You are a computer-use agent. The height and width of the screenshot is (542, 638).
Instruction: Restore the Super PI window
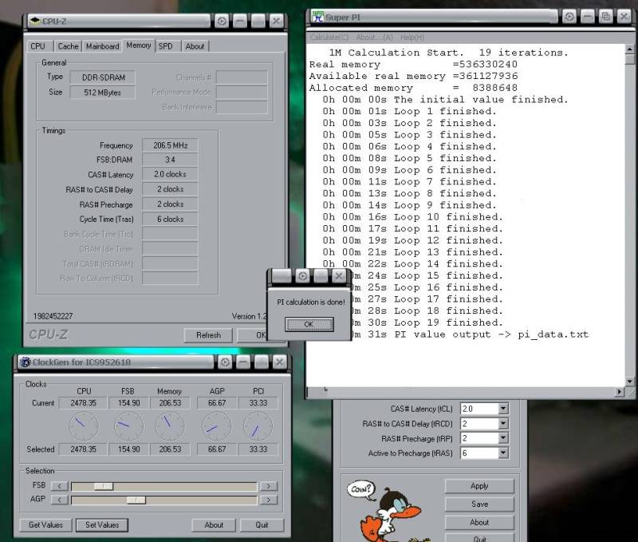coord(605,17)
